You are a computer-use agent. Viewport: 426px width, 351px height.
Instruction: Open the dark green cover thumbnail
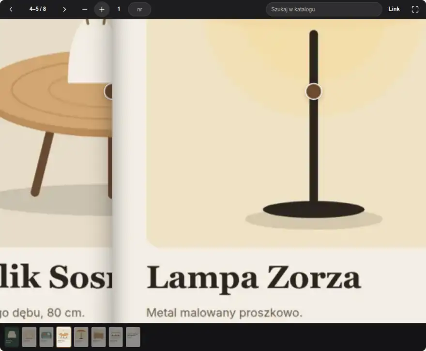tap(12, 337)
